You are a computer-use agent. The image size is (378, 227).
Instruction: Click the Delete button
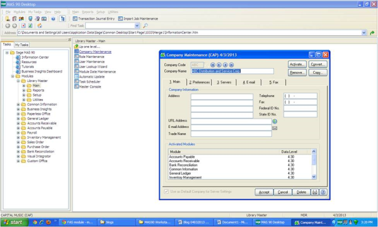click(x=301, y=192)
